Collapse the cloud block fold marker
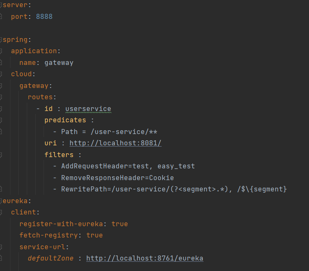 coord(1,74)
